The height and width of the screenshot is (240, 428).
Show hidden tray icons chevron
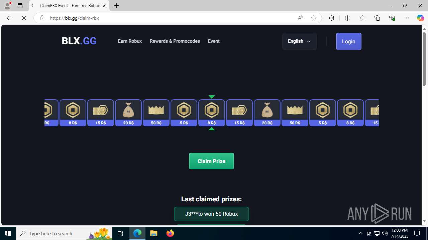click(360, 233)
